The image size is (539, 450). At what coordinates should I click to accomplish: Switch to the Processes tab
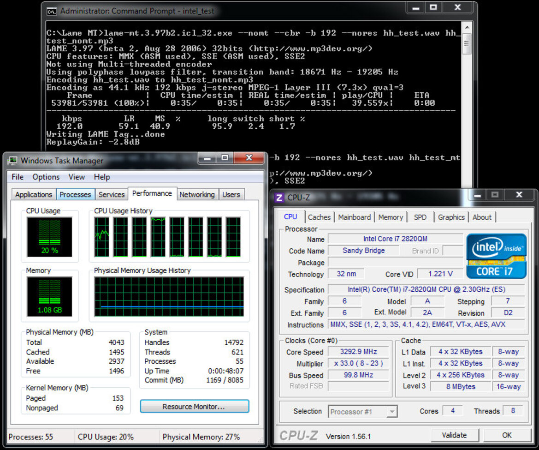coord(75,194)
